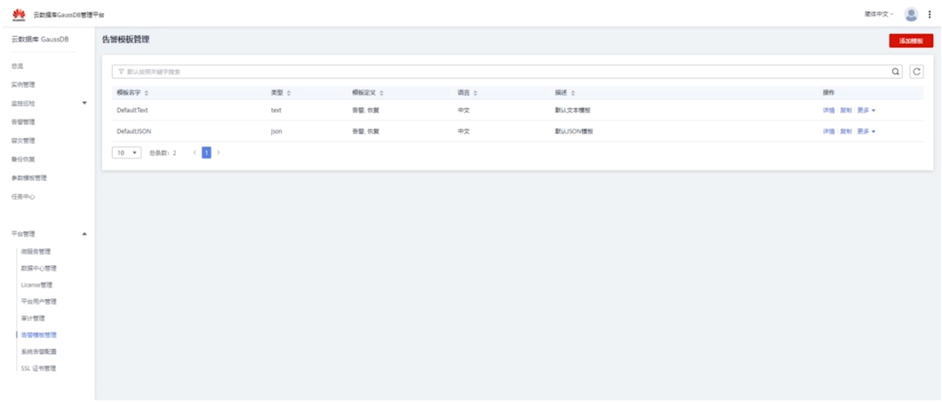Click the 默认文本模板 description cell
This screenshot has width=942, height=404.
point(573,111)
